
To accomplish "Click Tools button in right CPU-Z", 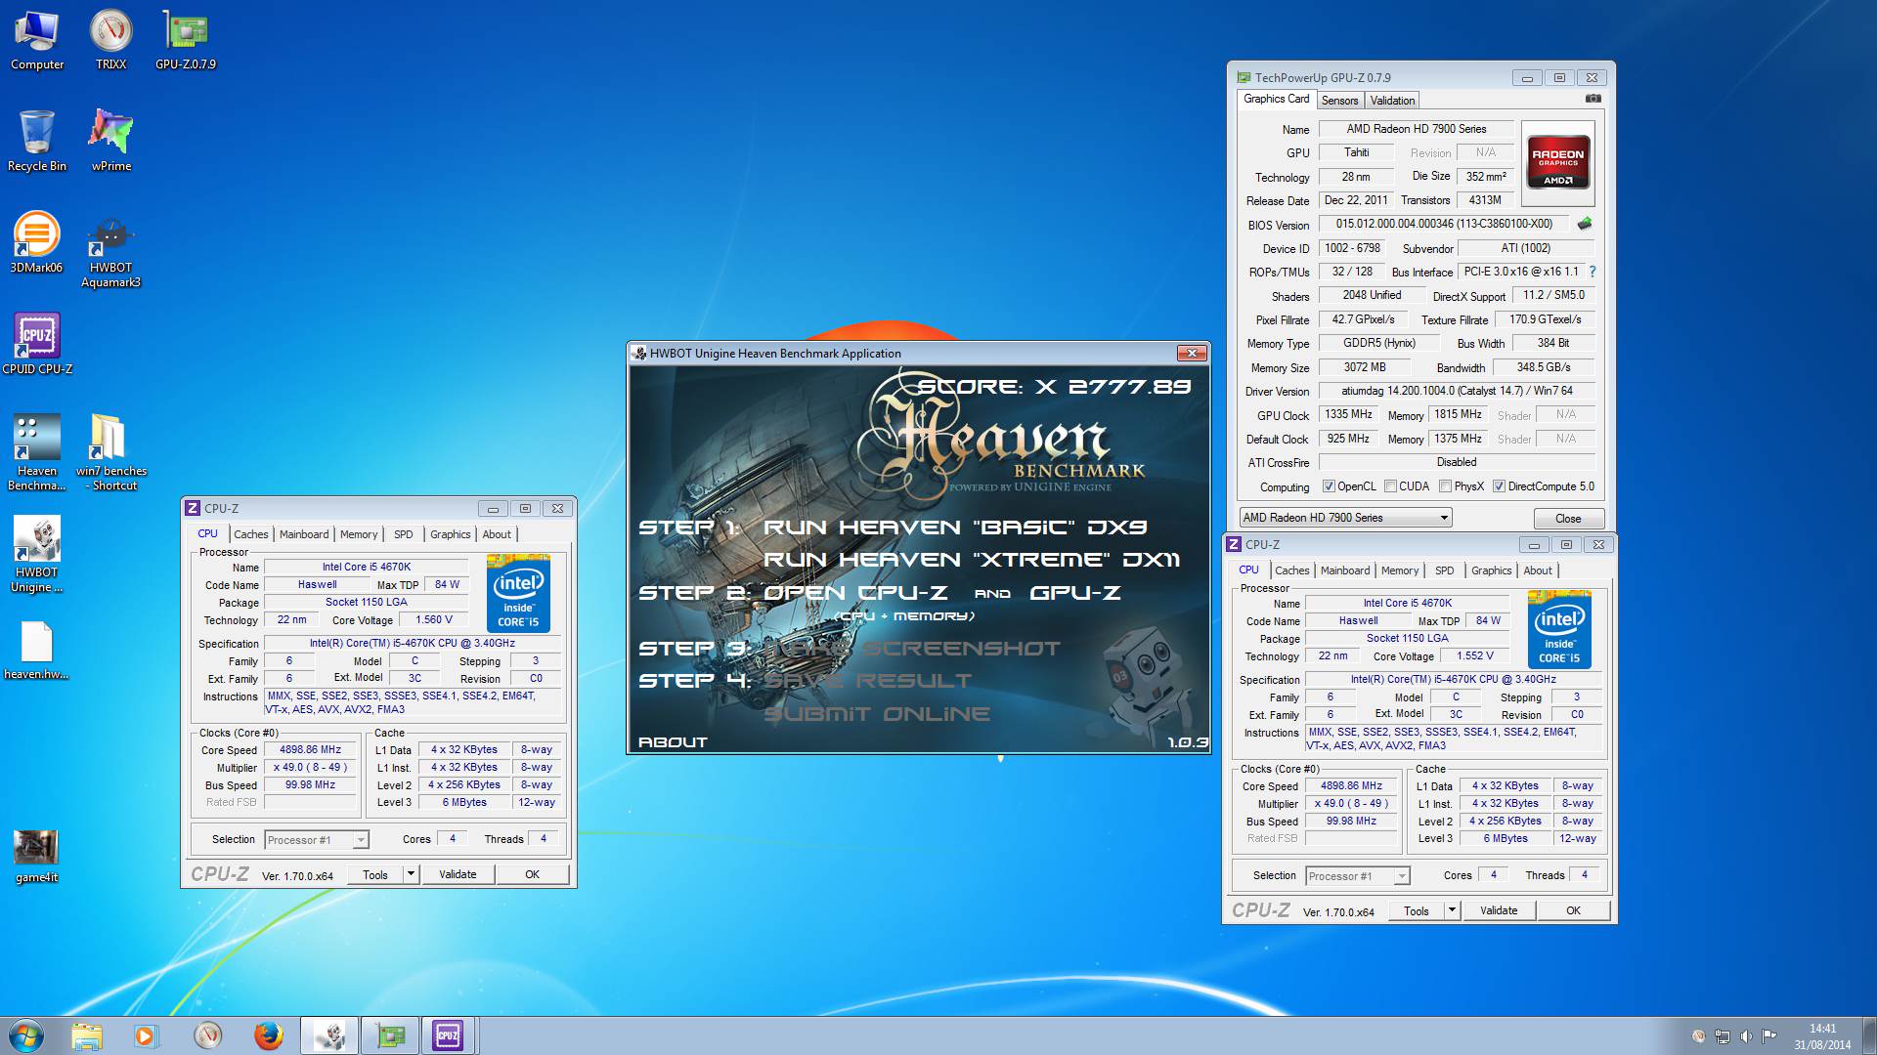I will point(1417,910).
